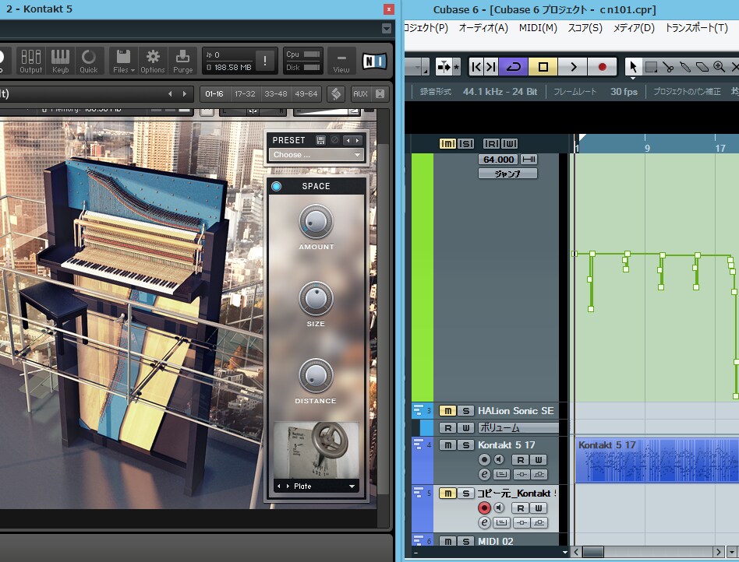Save the current preset with the disk icon
739x562 pixels.
point(320,140)
